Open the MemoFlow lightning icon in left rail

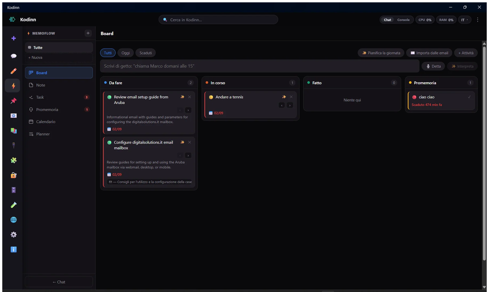point(12,86)
